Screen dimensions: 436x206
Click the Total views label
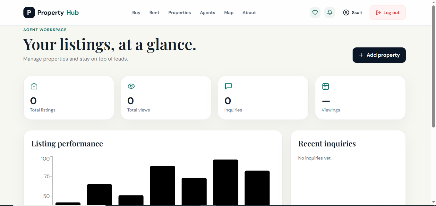(139, 110)
